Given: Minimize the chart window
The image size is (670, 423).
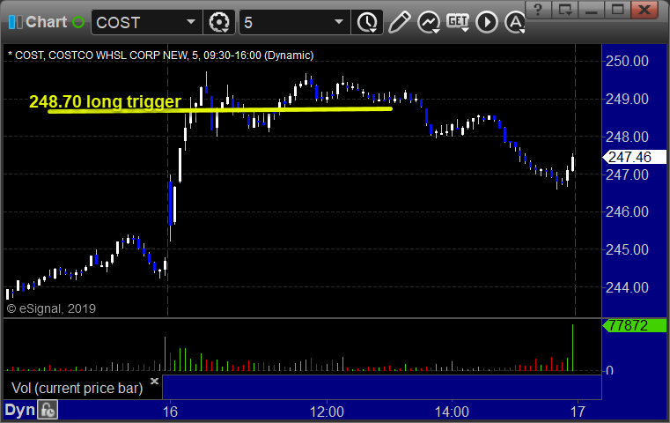Looking at the screenshot, I should [591, 10].
